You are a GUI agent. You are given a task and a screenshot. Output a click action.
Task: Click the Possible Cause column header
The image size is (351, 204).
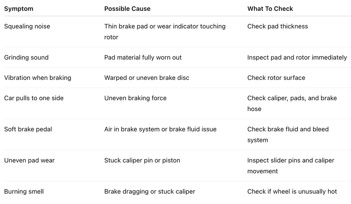[127, 9]
